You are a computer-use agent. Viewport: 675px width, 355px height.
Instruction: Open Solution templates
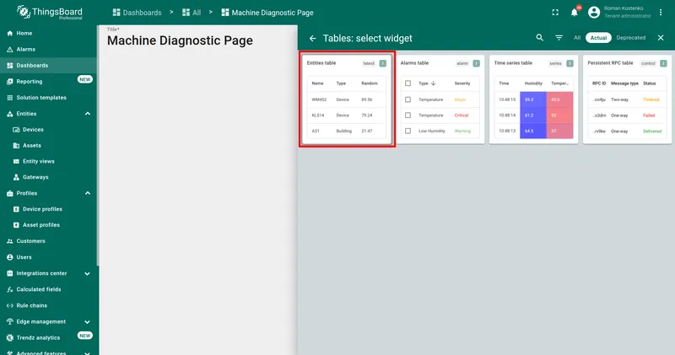(48, 98)
